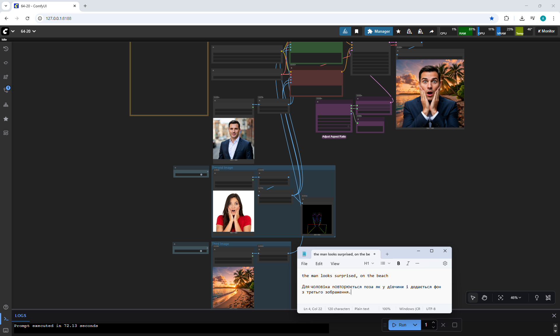
Task: Click the bookmark icon in top toolbar
Action: (x=356, y=31)
